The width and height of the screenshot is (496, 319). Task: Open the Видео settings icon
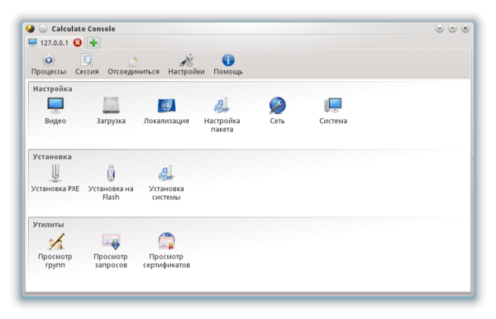point(55,111)
